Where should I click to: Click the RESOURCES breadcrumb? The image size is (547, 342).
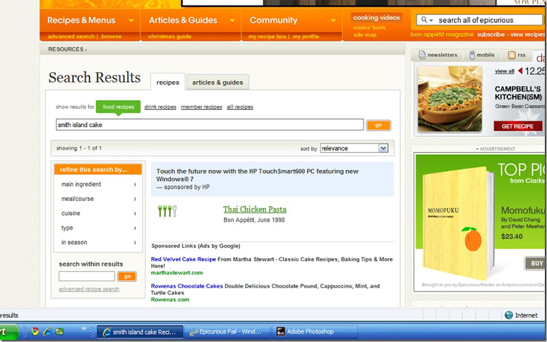(66, 49)
